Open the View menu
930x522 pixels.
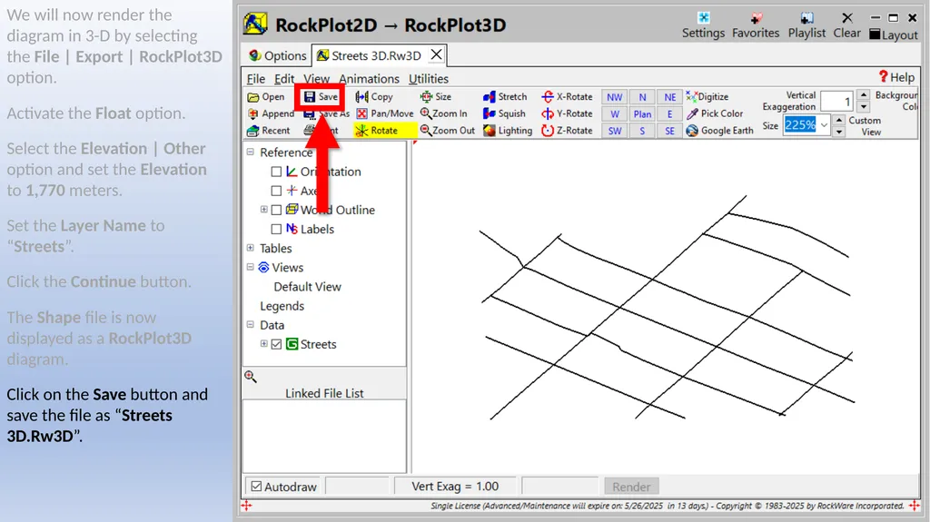[317, 79]
